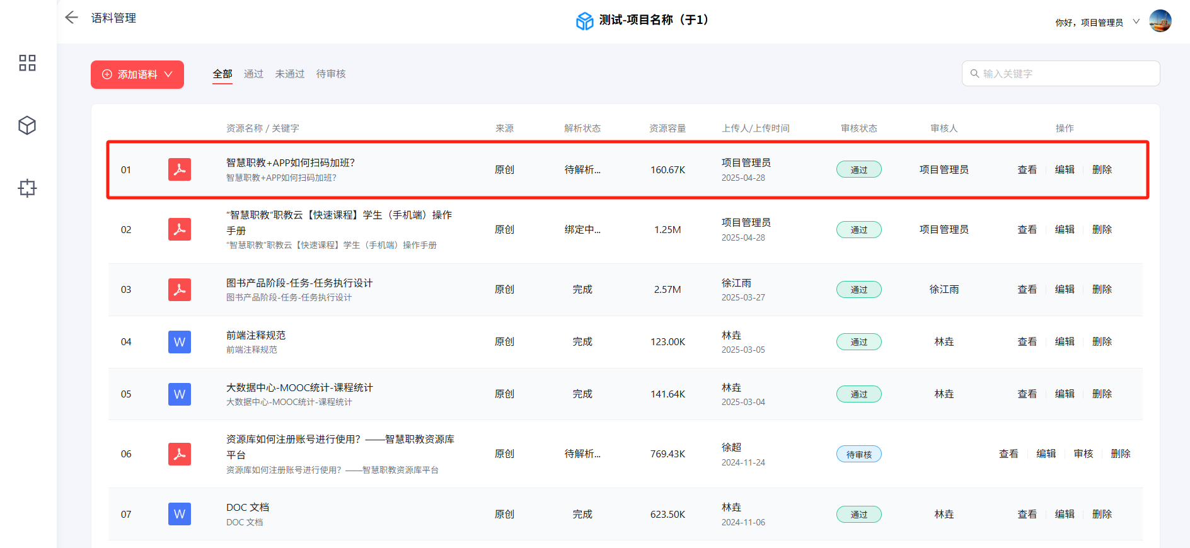Click the Word icon of 前端注释规范
Screen dimensions: 1190x548
180,342
